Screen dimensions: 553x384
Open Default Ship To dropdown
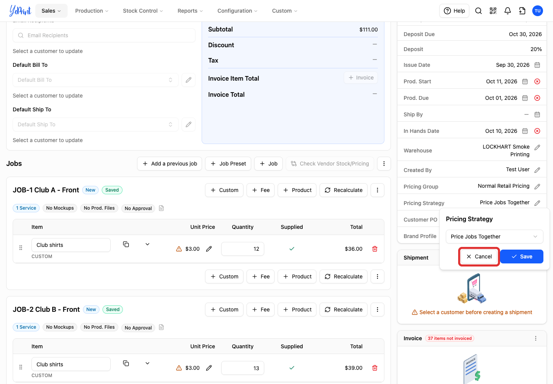(x=96, y=124)
